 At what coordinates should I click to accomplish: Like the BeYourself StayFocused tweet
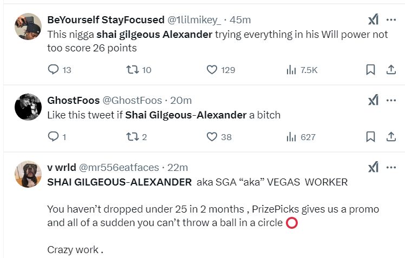click(212, 70)
